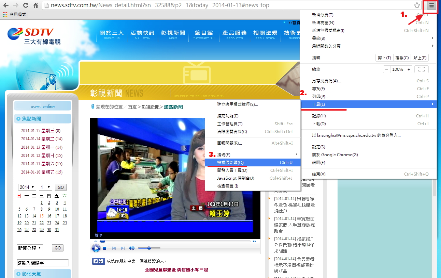Expand the 工具(L) submenu

pos(369,104)
